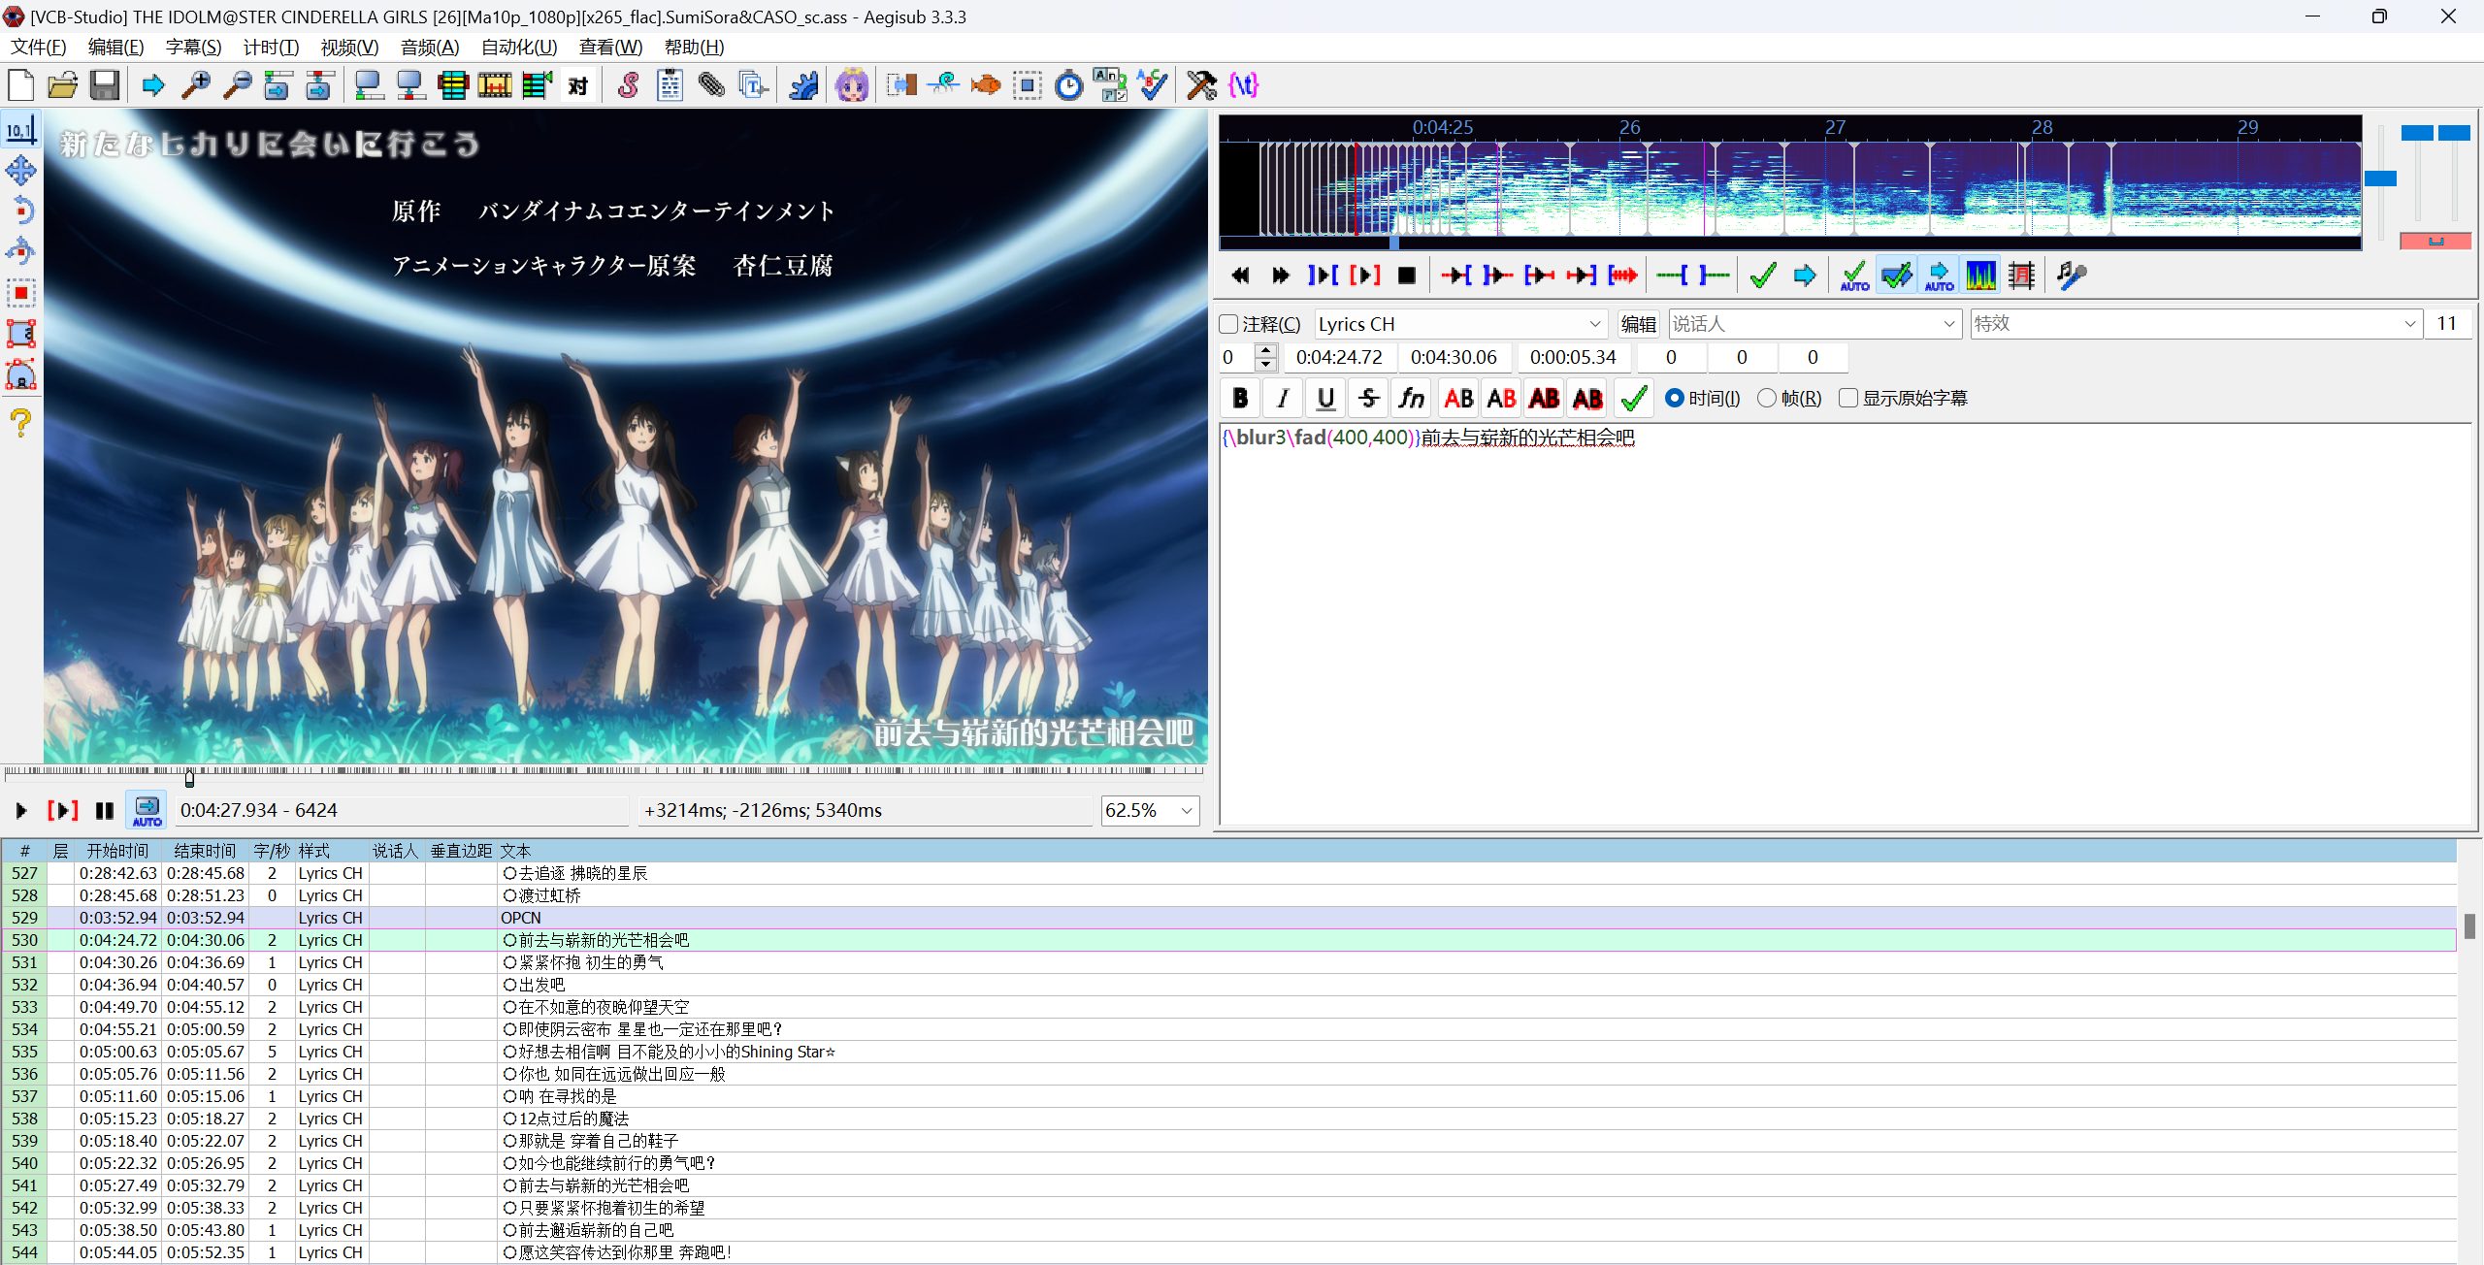
Task: Open the visual typesetting help question mark
Action: pyautogui.click(x=20, y=422)
